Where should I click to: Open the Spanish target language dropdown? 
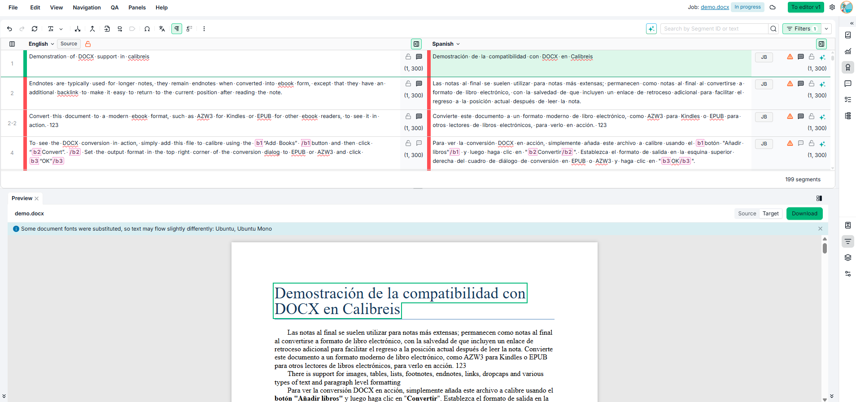pyautogui.click(x=446, y=44)
